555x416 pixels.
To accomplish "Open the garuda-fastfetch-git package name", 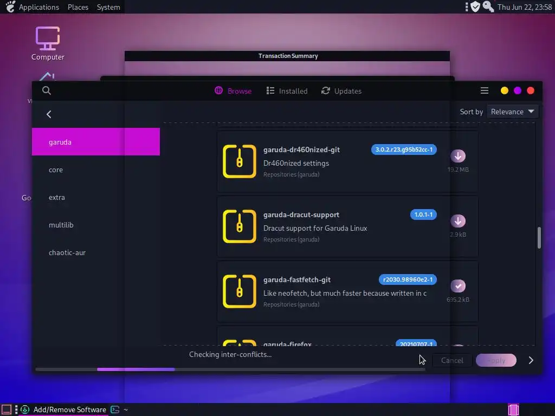I will (296, 280).
